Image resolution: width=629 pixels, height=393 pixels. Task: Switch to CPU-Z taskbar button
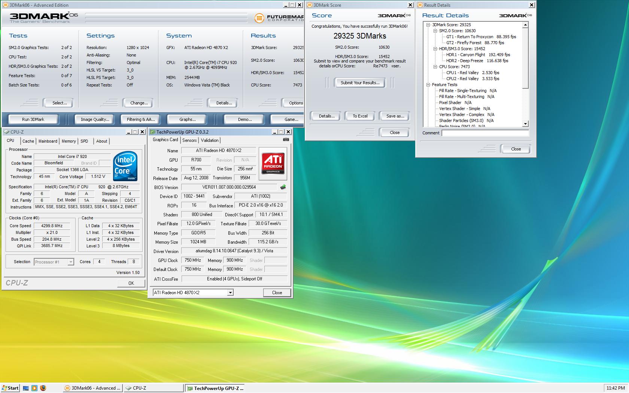pyautogui.click(x=154, y=388)
